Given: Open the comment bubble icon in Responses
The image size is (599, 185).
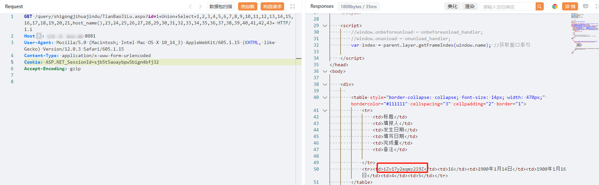Looking at the screenshot, I should point(586,7).
